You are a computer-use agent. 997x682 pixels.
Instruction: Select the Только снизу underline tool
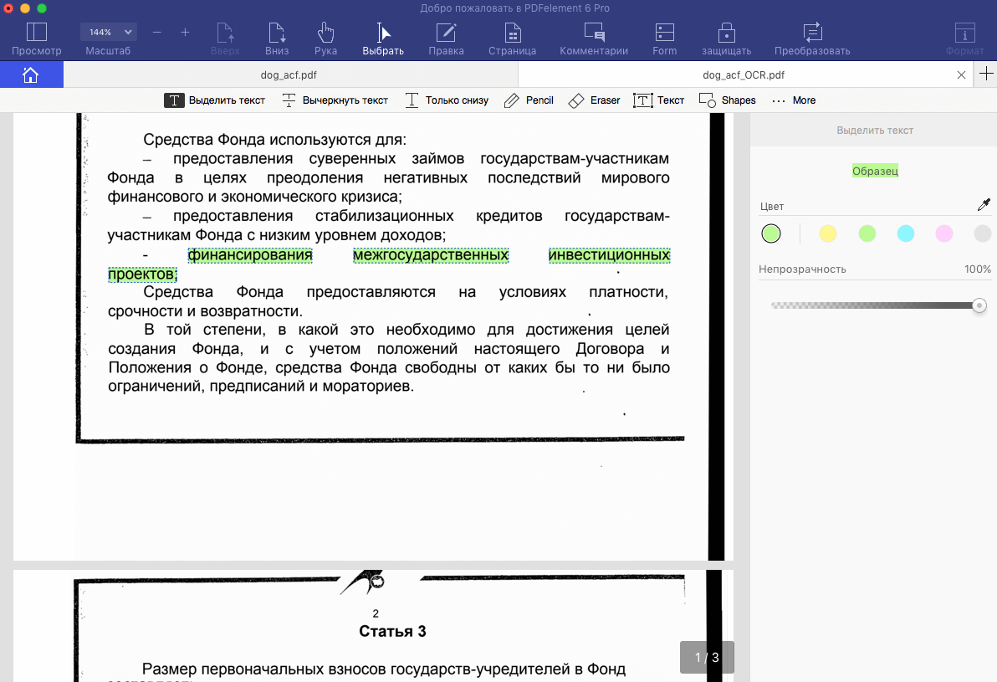coord(447,100)
